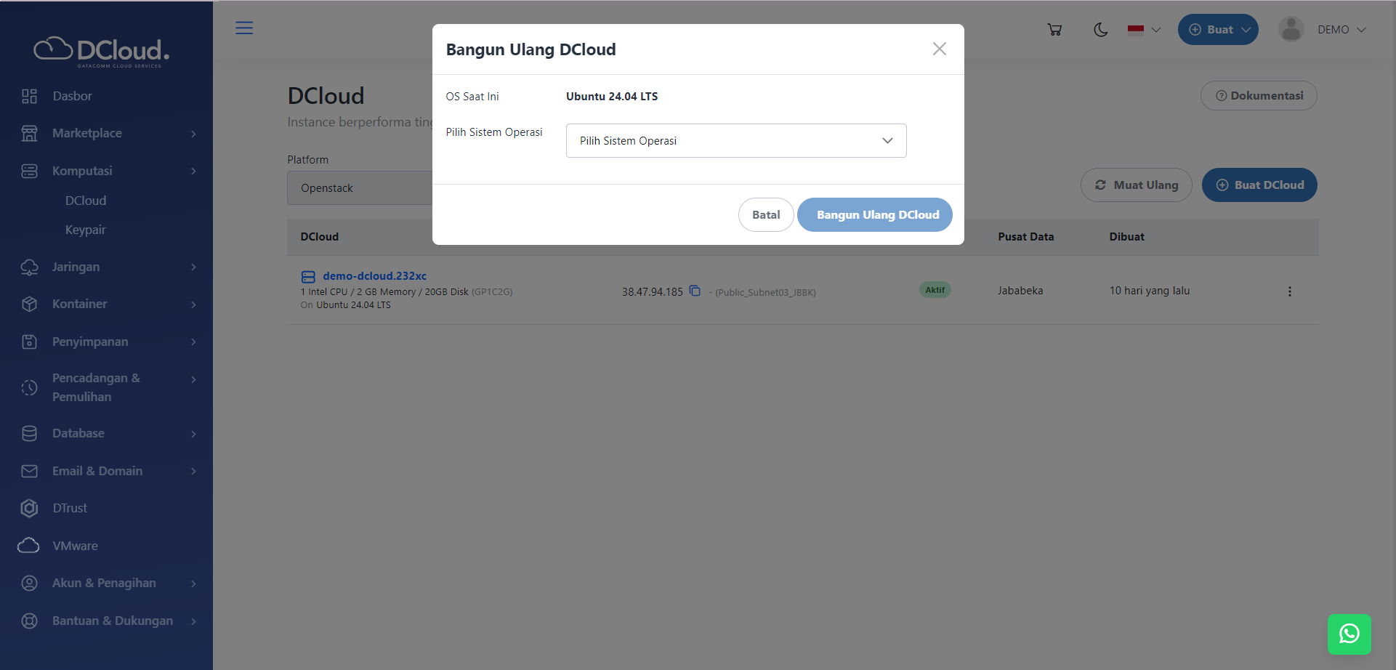Select Keypair under Komputasi
1396x670 pixels.
(85, 230)
